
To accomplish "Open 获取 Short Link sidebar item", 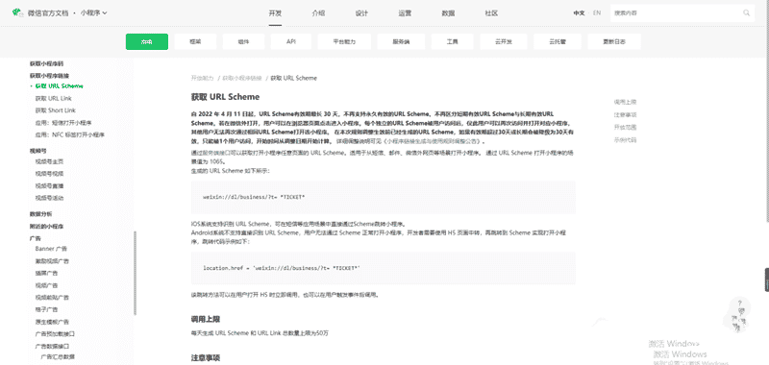I will 56,110.
